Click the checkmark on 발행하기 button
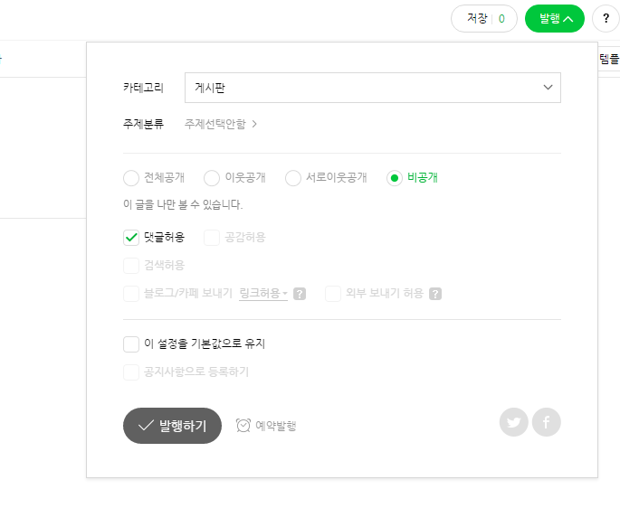This screenshot has height=508, width=620. click(146, 426)
